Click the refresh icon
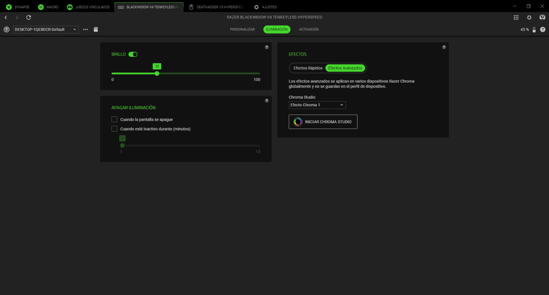Image resolution: width=549 pixels, height=295 pixels. point(29,18)
